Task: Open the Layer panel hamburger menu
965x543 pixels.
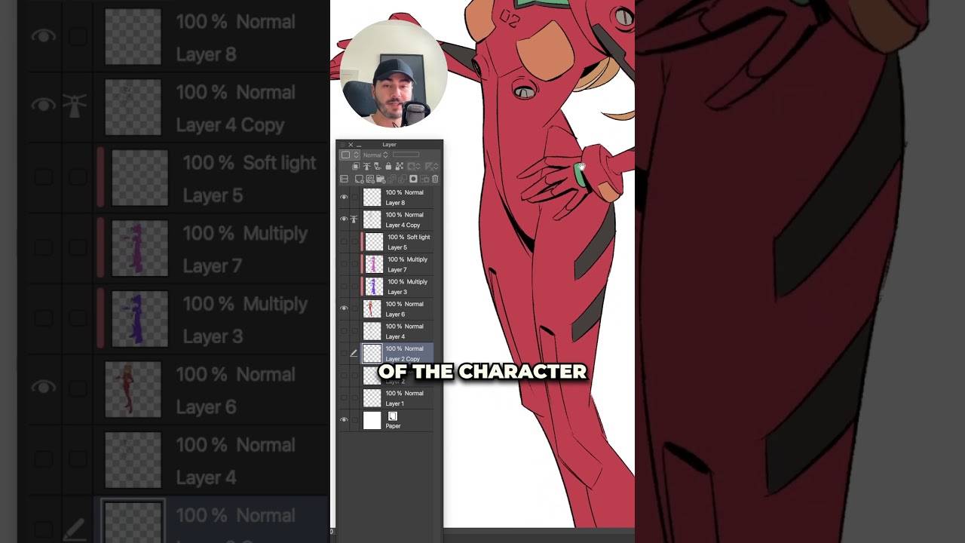Action: coord(342,145)
